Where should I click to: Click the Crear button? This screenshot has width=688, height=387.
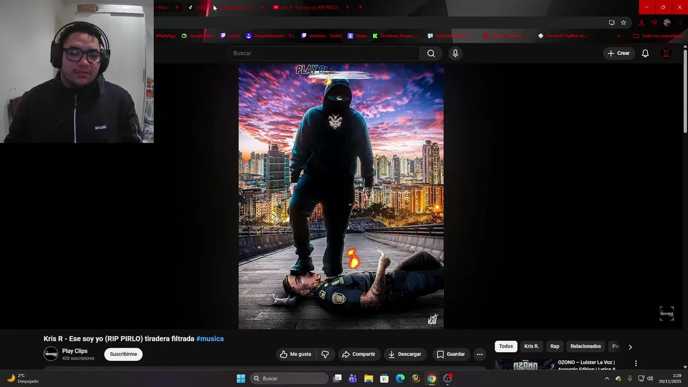(618, 53)
